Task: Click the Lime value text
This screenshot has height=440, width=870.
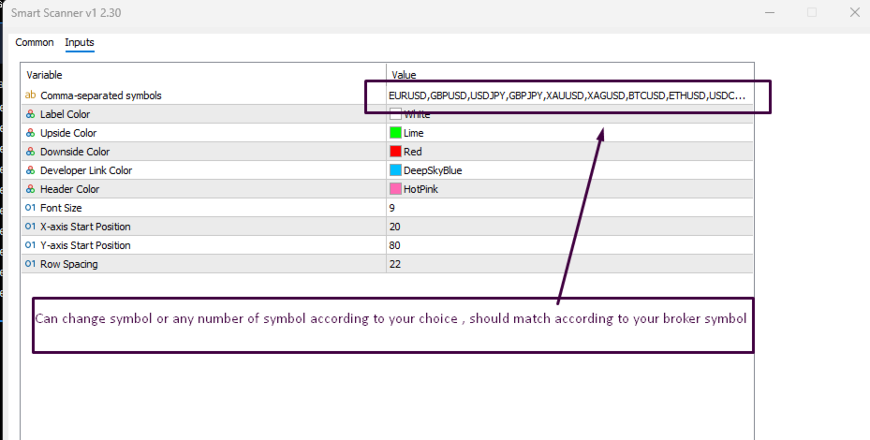Action: [413, 133]
